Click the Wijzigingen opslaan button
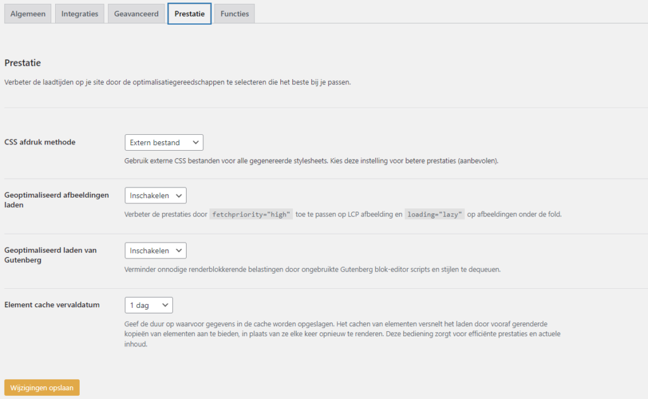This screenshot has height=399, width=648. [42, 388]
